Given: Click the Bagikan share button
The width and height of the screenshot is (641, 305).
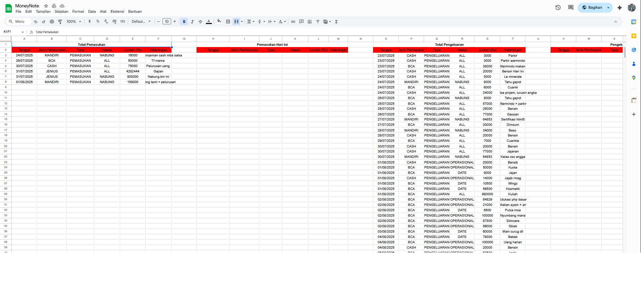Looking at the screenshot, I should [592, 8].
